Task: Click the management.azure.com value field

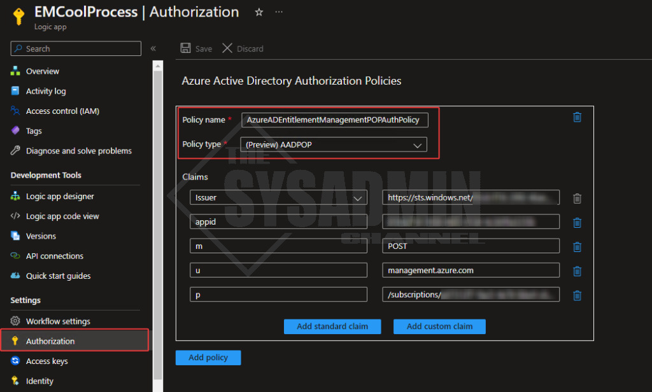Action: [x=471, y=270]
